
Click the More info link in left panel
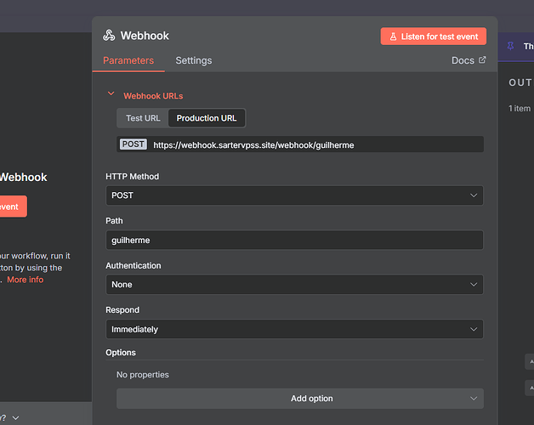pos(26,280)
